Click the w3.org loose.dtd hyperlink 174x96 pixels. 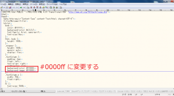click(88, 12)
